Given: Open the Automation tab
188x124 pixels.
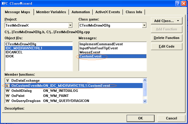Looking at the screenshot, I should [81, 12].
